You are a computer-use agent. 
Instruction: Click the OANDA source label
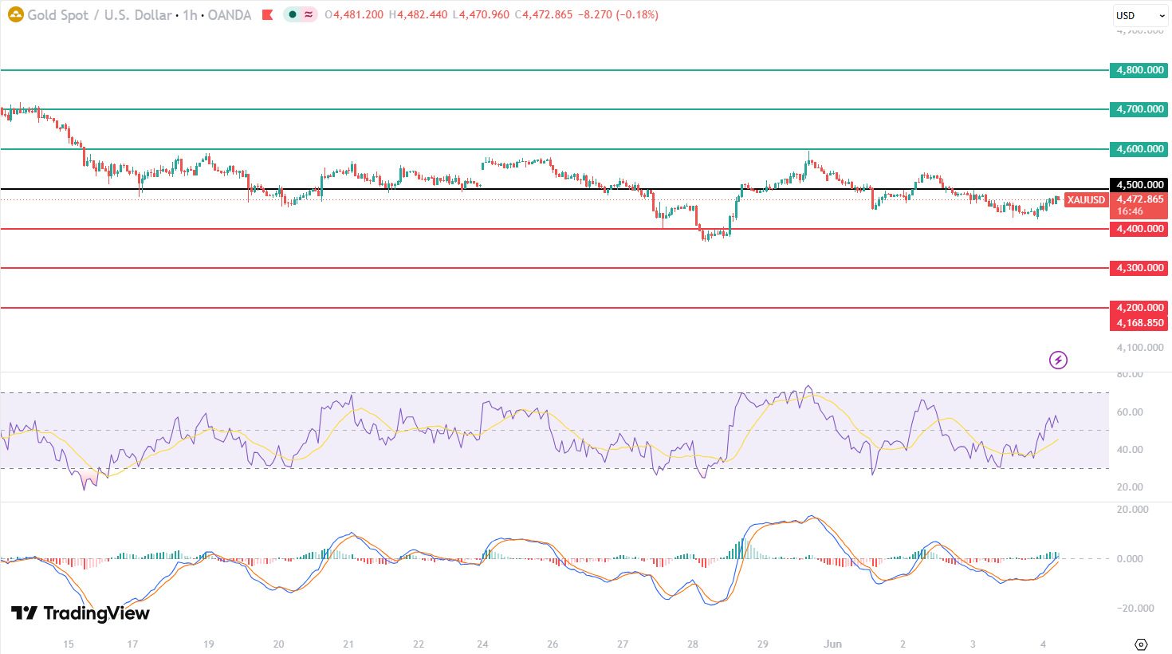click(x=230, y=14)
